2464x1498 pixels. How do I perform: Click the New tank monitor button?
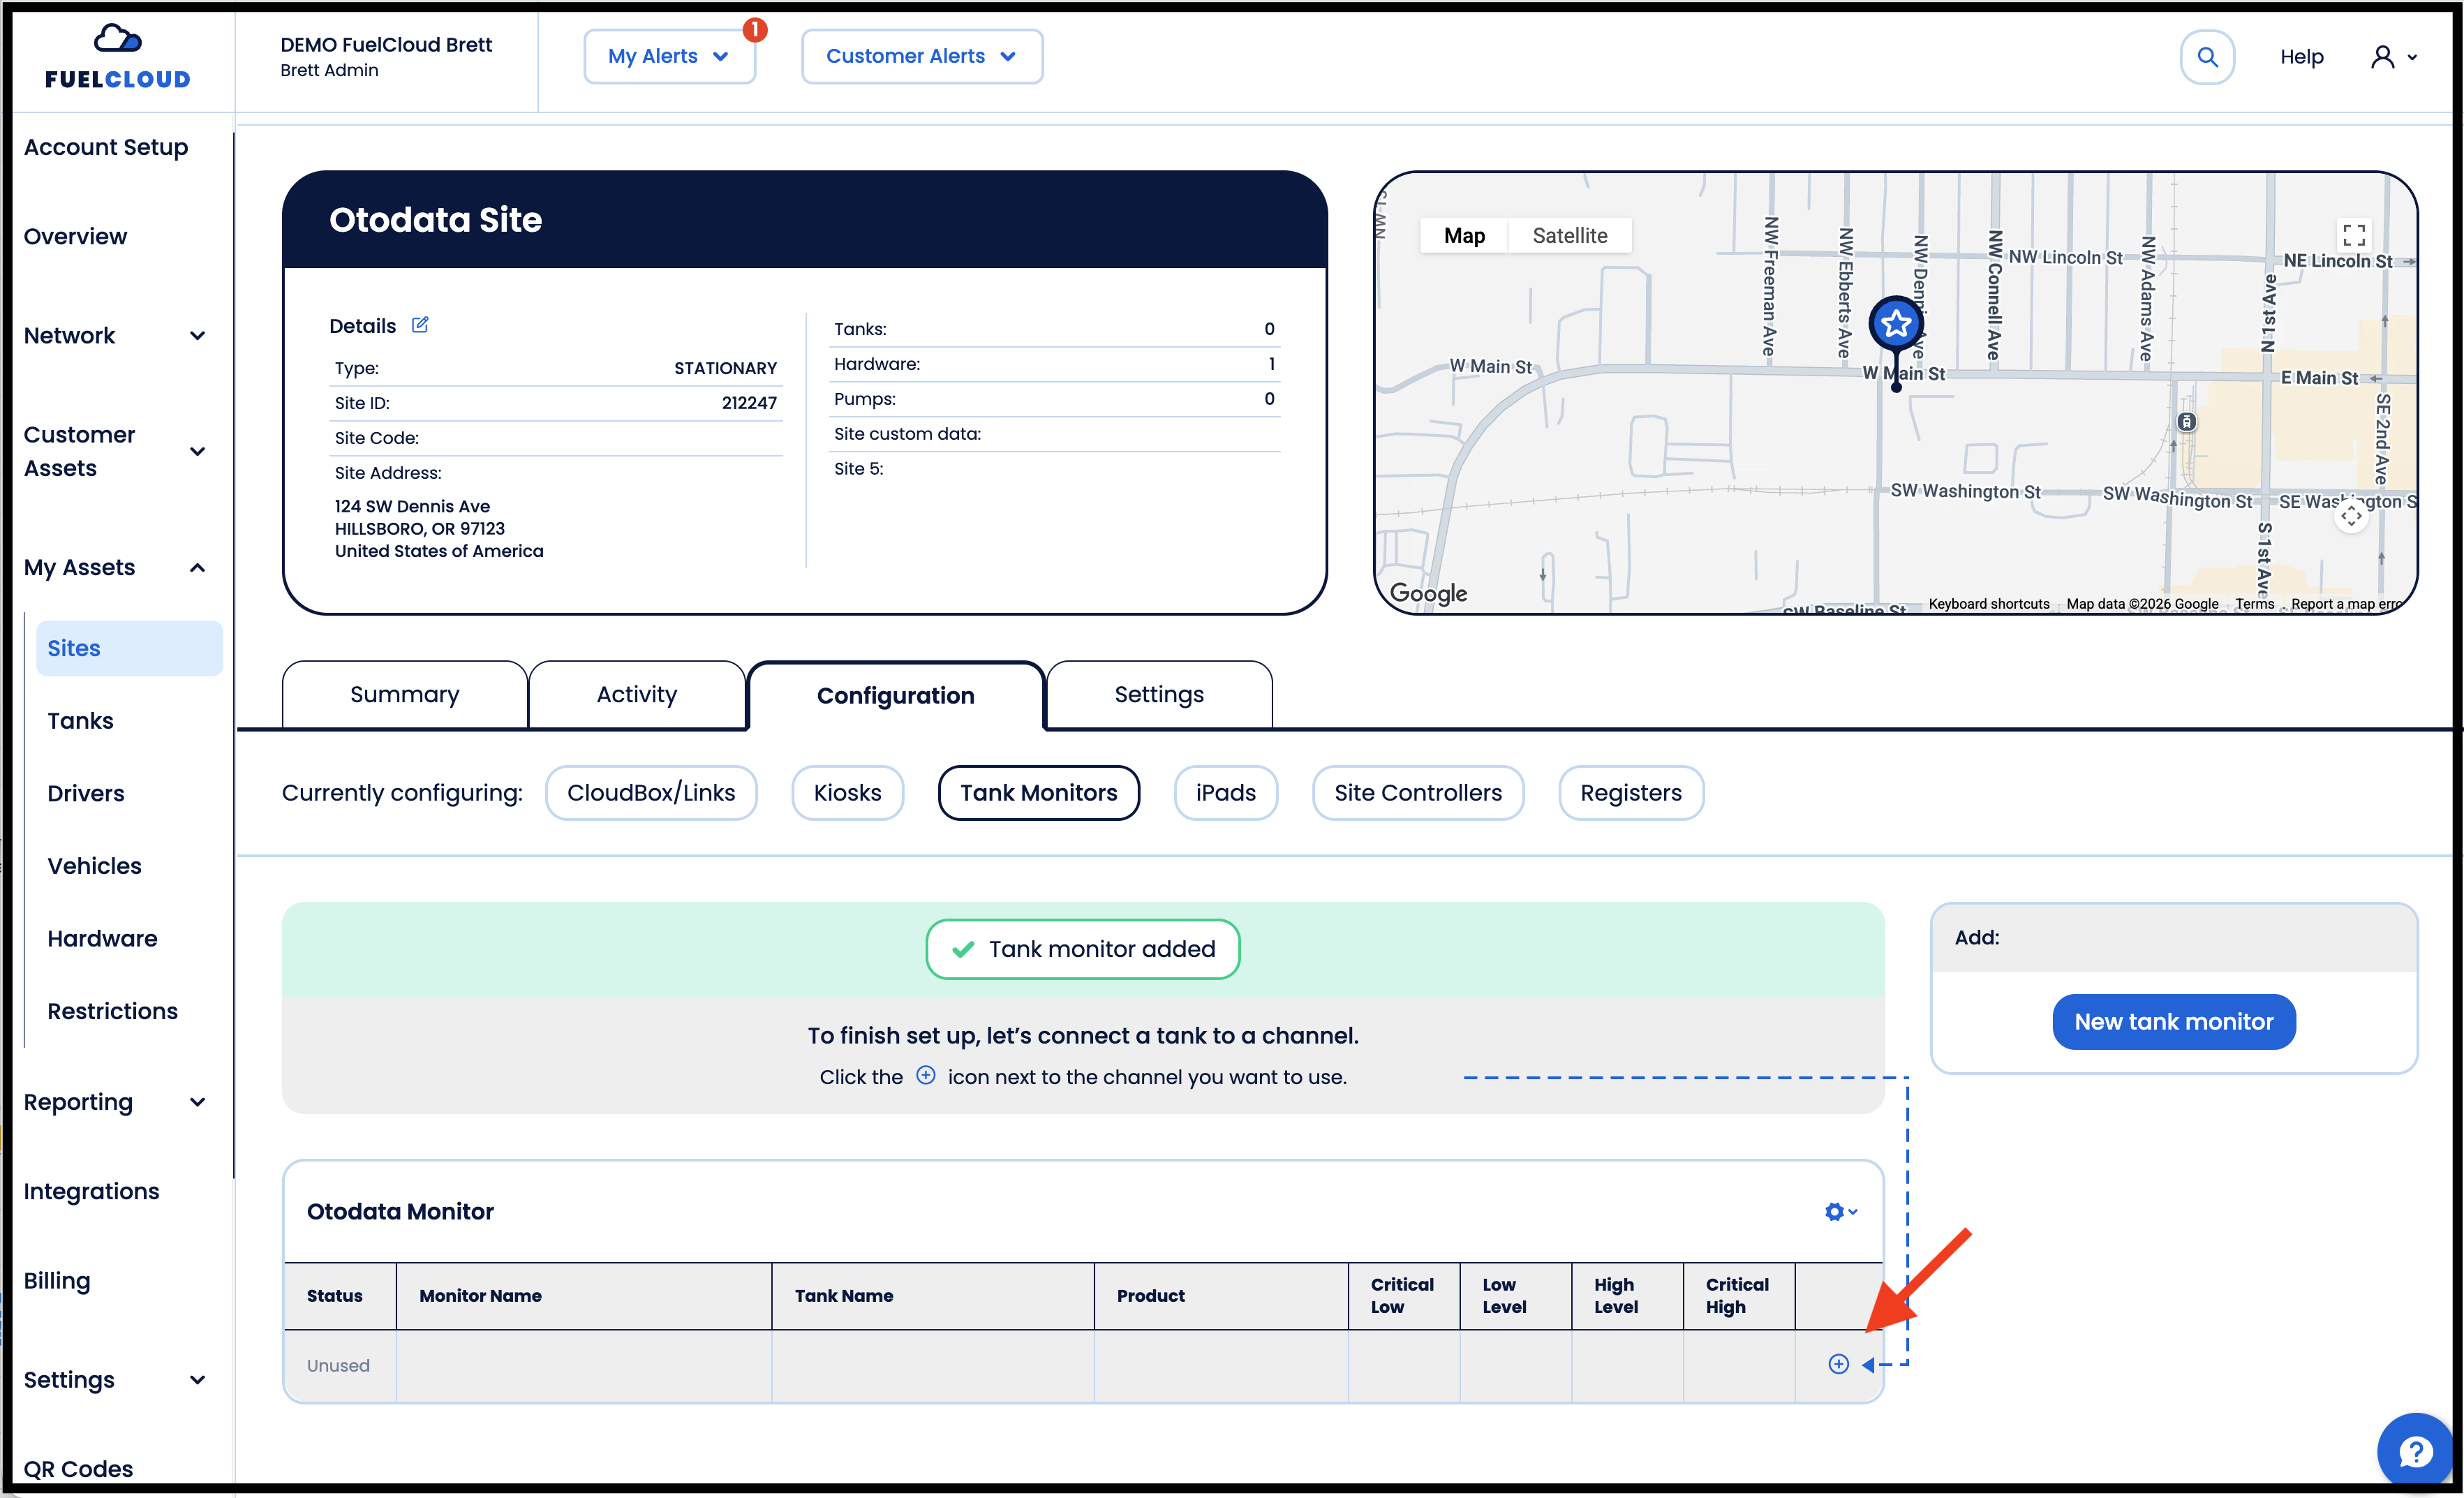(2174, 1022)
